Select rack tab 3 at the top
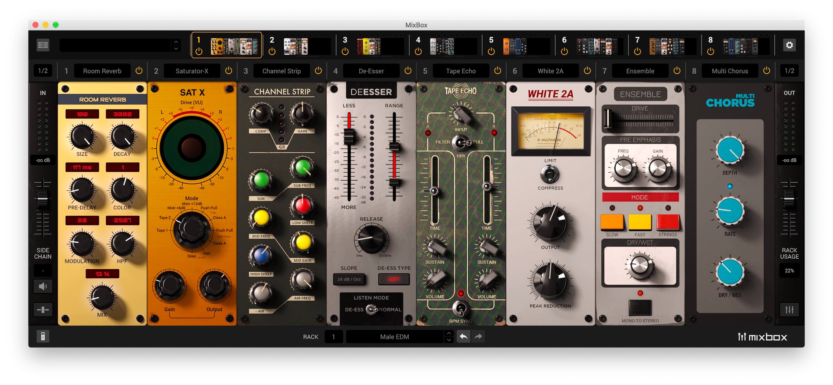This screenshot has width=833, height=385. (x=373, y=45)
